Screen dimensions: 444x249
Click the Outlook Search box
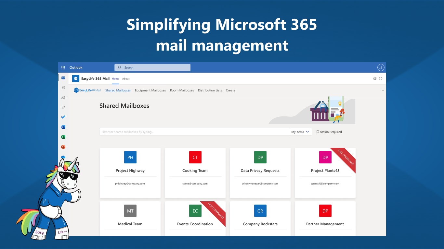152,67
